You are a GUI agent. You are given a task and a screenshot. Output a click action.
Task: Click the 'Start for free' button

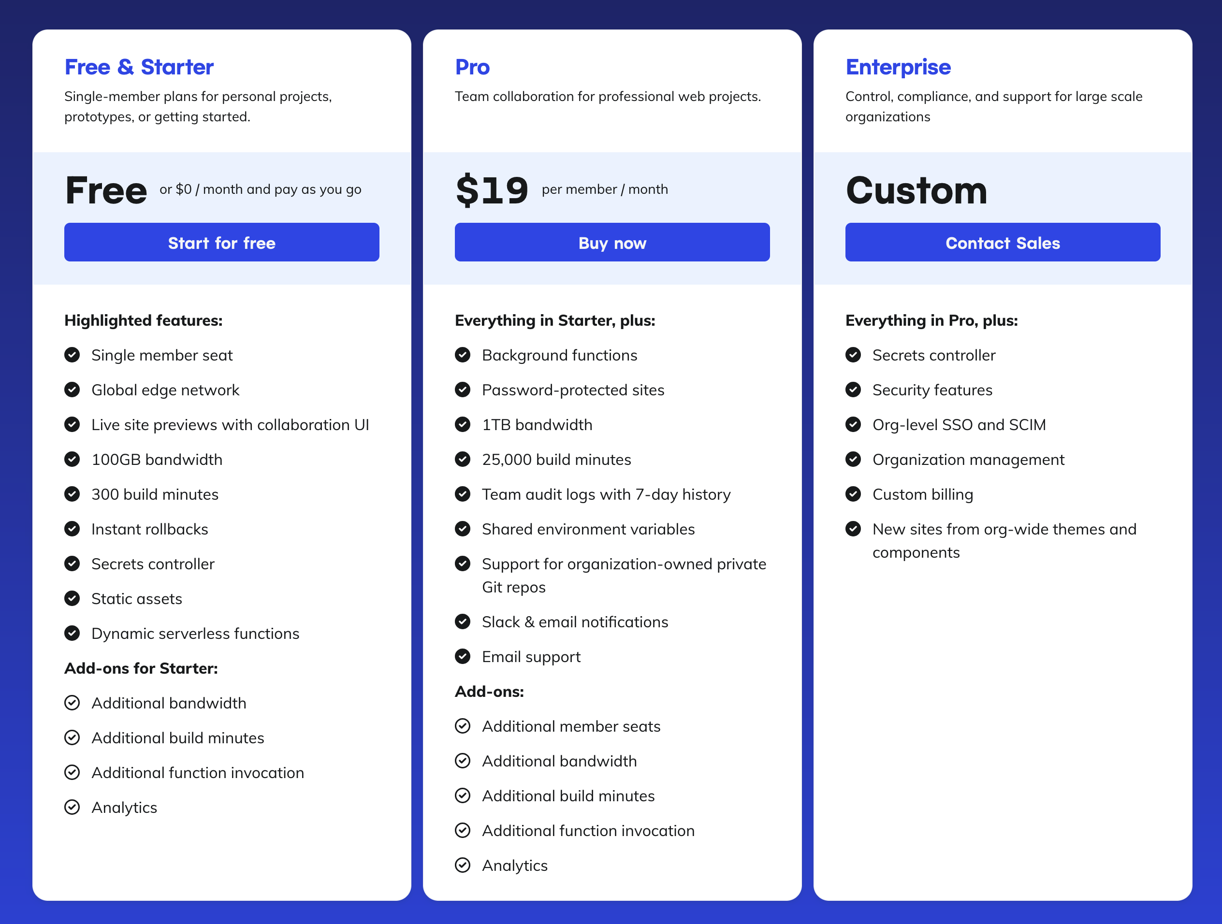click(220, 243)
